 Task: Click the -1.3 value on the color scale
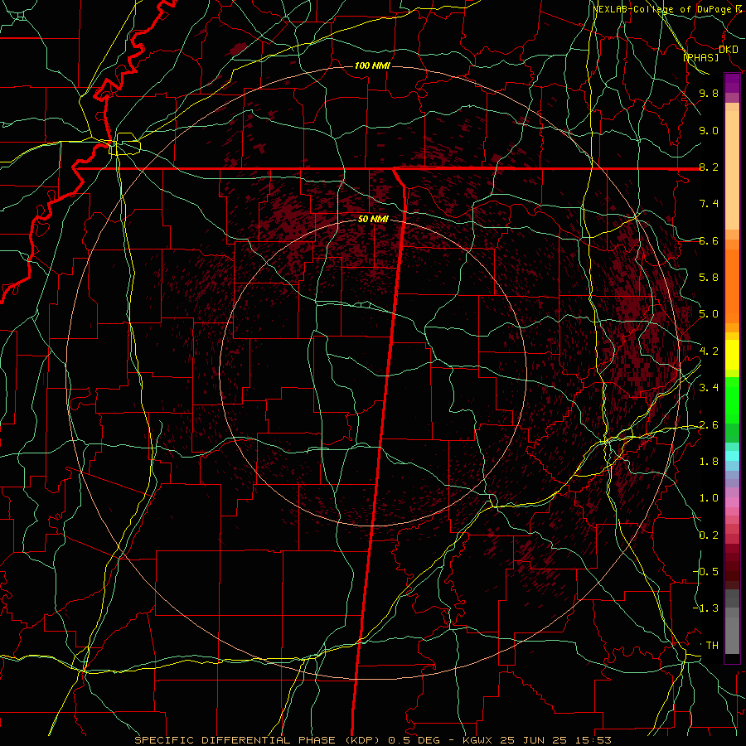(706, 608)
